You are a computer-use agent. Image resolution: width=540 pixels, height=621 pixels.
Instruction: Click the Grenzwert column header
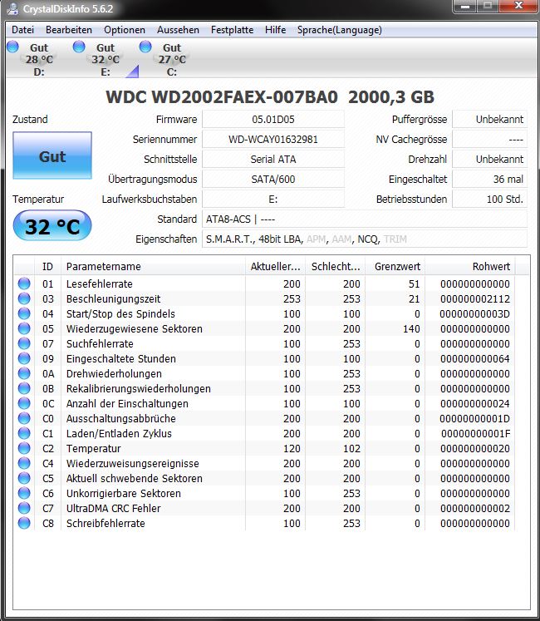[395, 266]
